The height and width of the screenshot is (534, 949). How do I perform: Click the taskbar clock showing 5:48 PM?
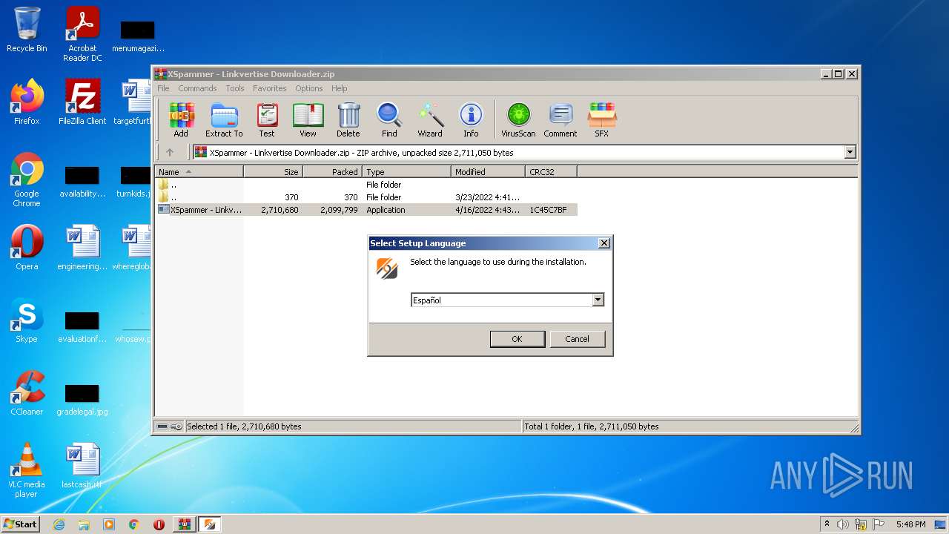pyautogui.click(x=910, y=524)
